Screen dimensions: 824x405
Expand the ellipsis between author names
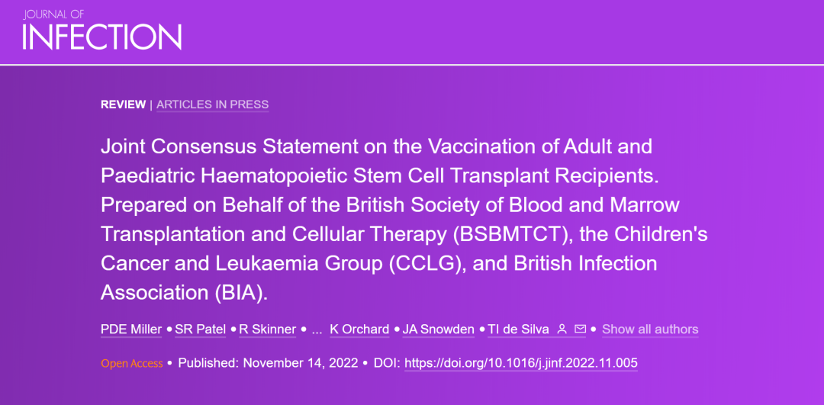coord(316,329)
